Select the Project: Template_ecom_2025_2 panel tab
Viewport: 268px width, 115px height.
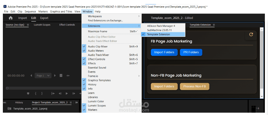[50, 103]
